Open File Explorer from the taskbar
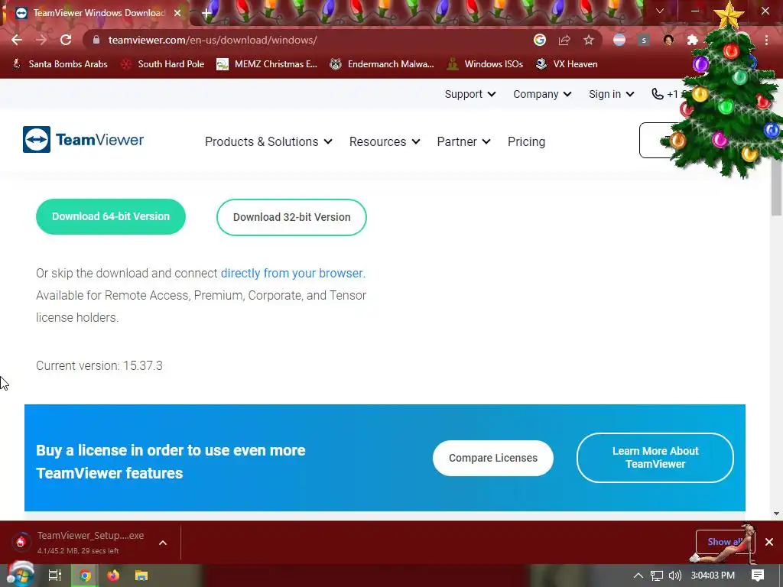This screenshot has height=587, width=783. (141, 576)
